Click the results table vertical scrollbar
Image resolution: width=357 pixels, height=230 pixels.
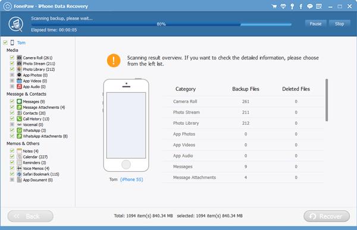(327, 100)
